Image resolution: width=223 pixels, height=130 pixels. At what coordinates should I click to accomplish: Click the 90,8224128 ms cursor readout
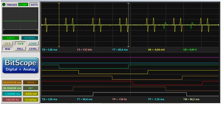[x=12, y=82]
